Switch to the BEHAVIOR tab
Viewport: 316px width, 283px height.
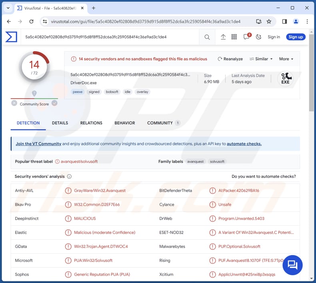point(125,123)
